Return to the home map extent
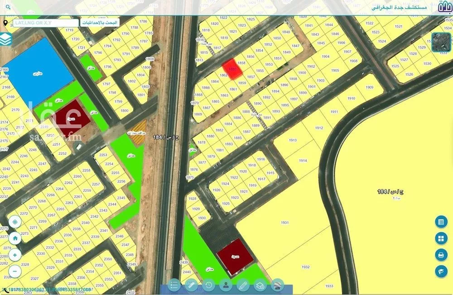This screenshot has width=453, height=295. (x=15, y=238)
